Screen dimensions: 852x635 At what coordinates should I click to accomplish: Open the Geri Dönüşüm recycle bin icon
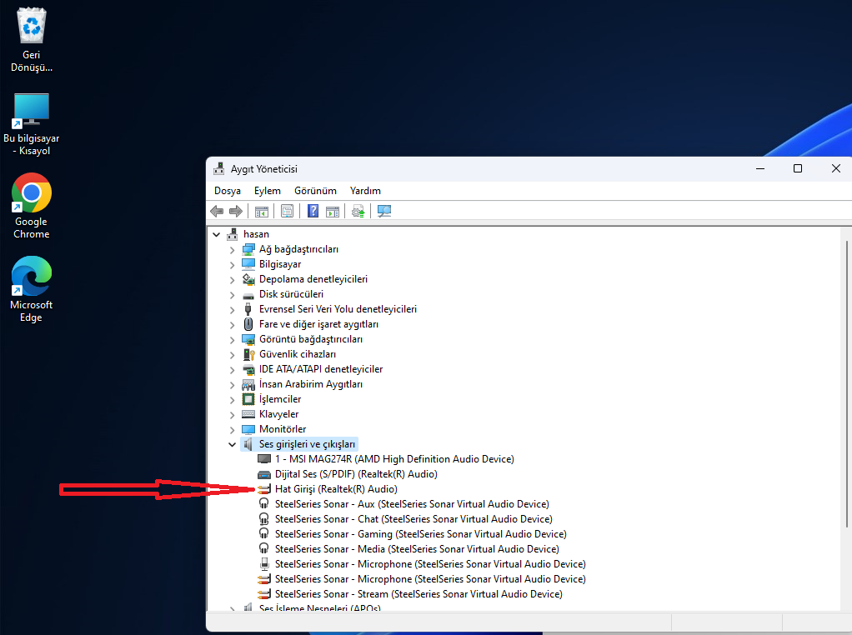(32, 26)
